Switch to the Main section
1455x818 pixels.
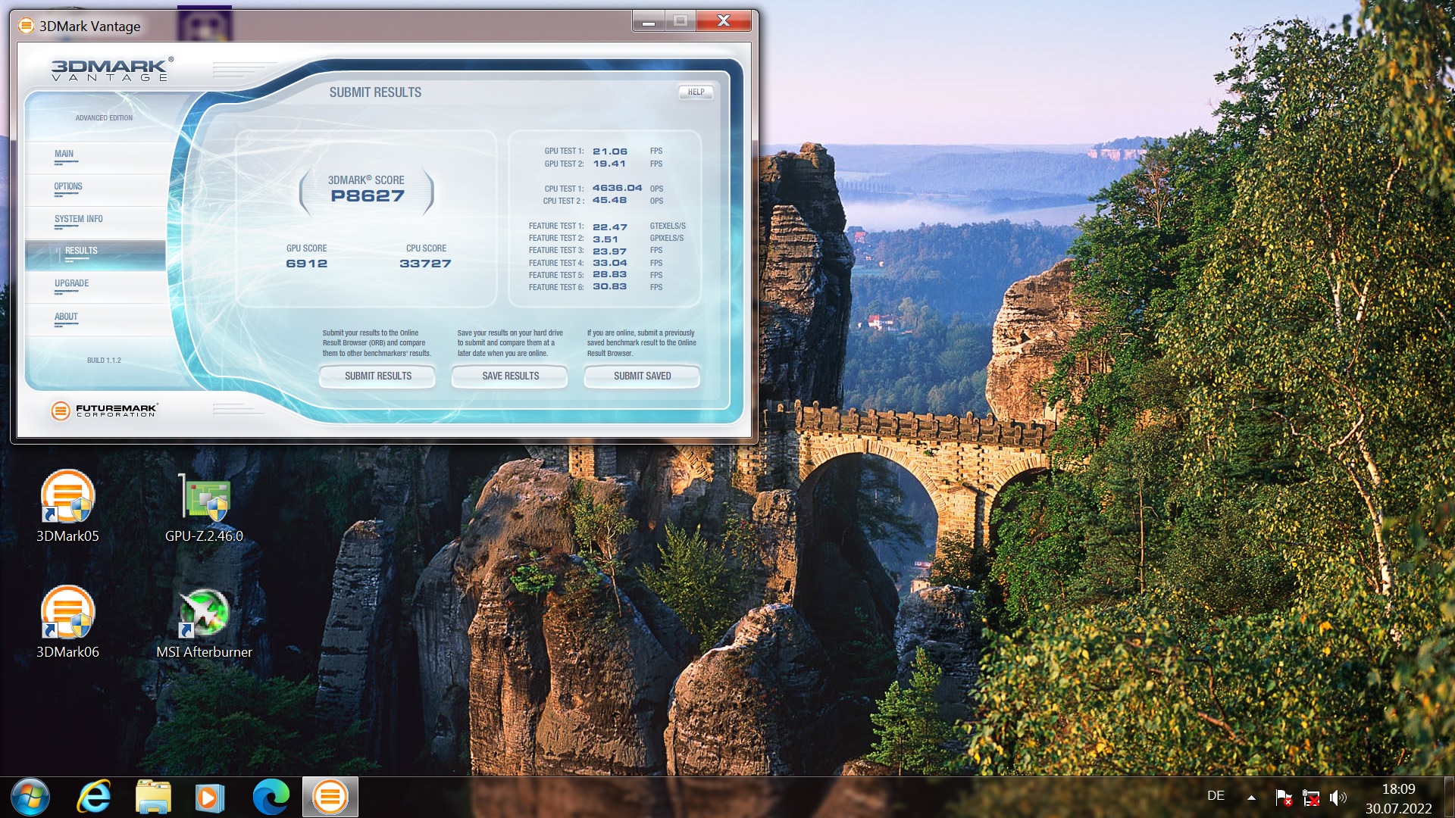coord(64,155)
